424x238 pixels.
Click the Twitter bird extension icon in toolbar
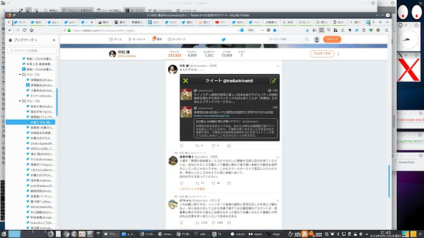pyautogui.click(x=356, y=30)
